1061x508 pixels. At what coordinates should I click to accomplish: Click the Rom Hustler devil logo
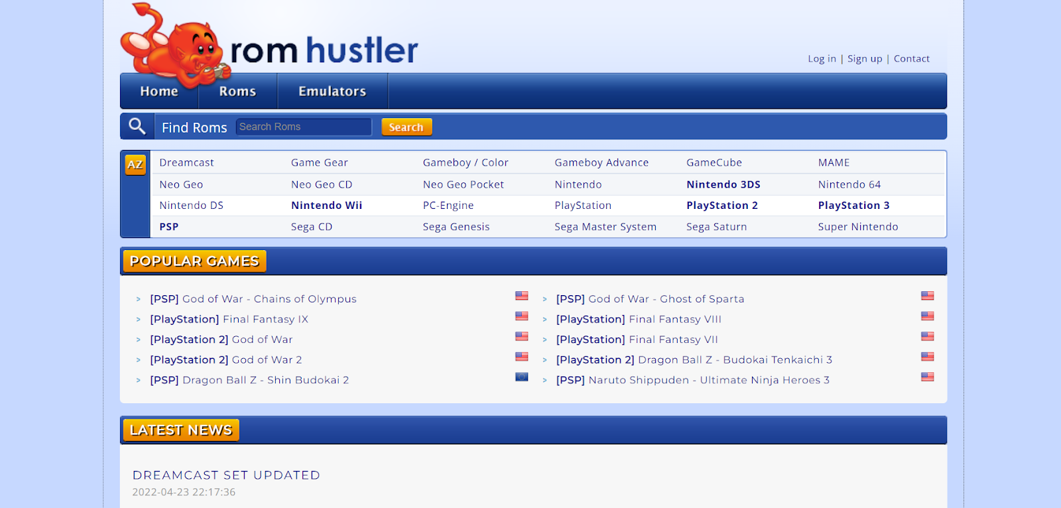[269, 45]
